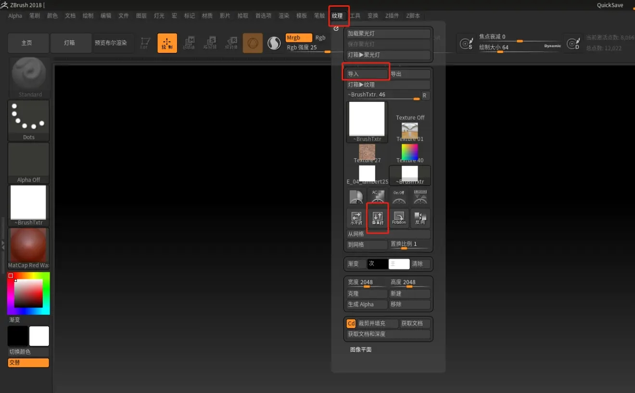Click the main color picker square

pos(28,293)
